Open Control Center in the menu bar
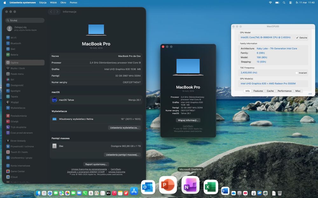 291,3
